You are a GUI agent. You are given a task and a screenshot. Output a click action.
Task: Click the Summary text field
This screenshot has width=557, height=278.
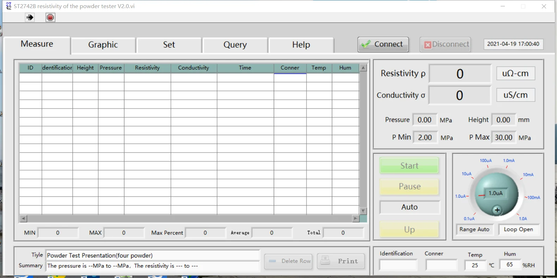(x=153, y=266)
